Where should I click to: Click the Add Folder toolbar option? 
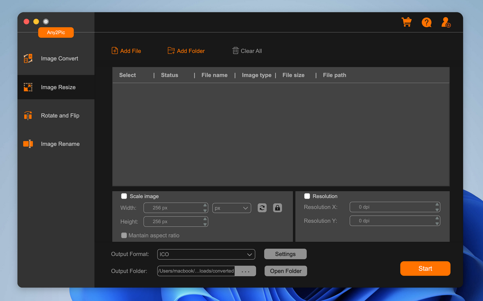coord(186,51)
